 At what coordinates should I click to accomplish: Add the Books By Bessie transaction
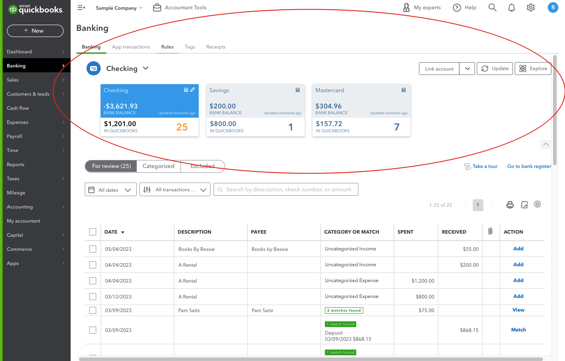click(518, 249)
